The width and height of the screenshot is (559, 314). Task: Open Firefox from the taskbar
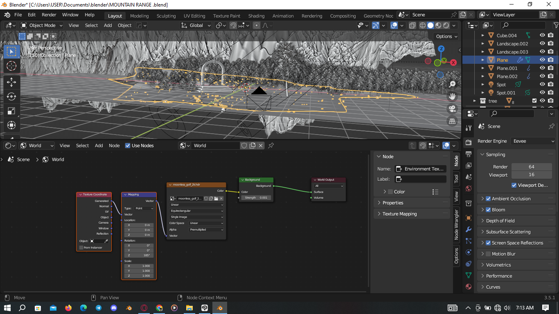pos(68,307)
